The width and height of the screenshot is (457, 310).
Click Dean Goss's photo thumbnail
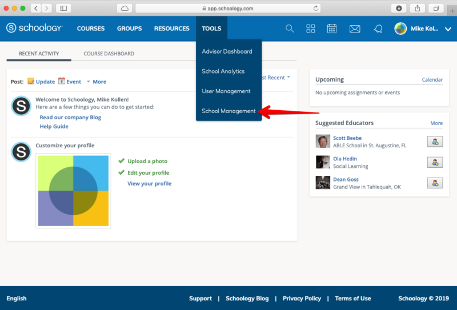point(323,183)
